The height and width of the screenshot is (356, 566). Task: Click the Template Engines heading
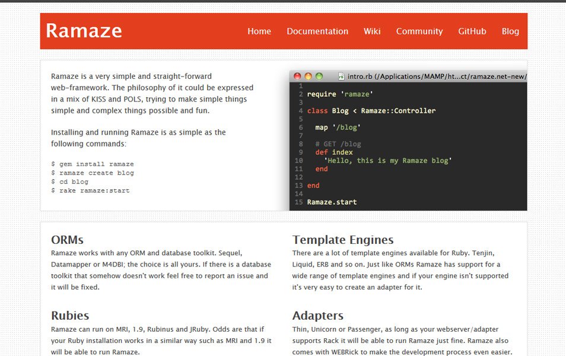[343, 240]
